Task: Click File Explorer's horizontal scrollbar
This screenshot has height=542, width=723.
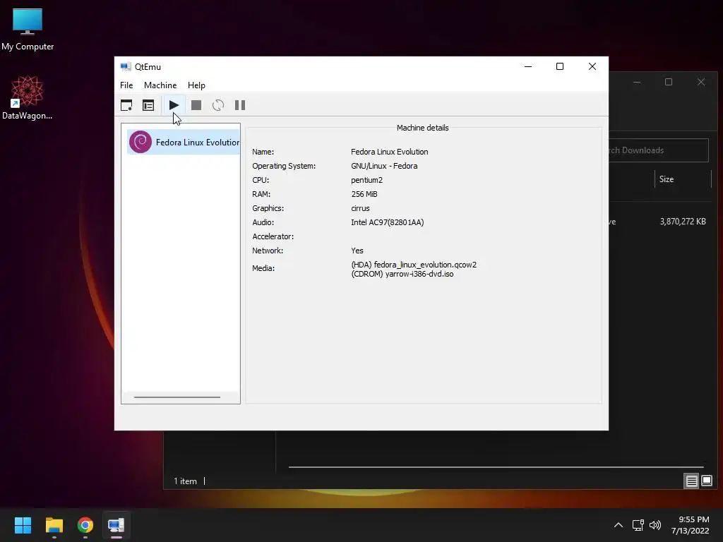Action: coord(496,467)
